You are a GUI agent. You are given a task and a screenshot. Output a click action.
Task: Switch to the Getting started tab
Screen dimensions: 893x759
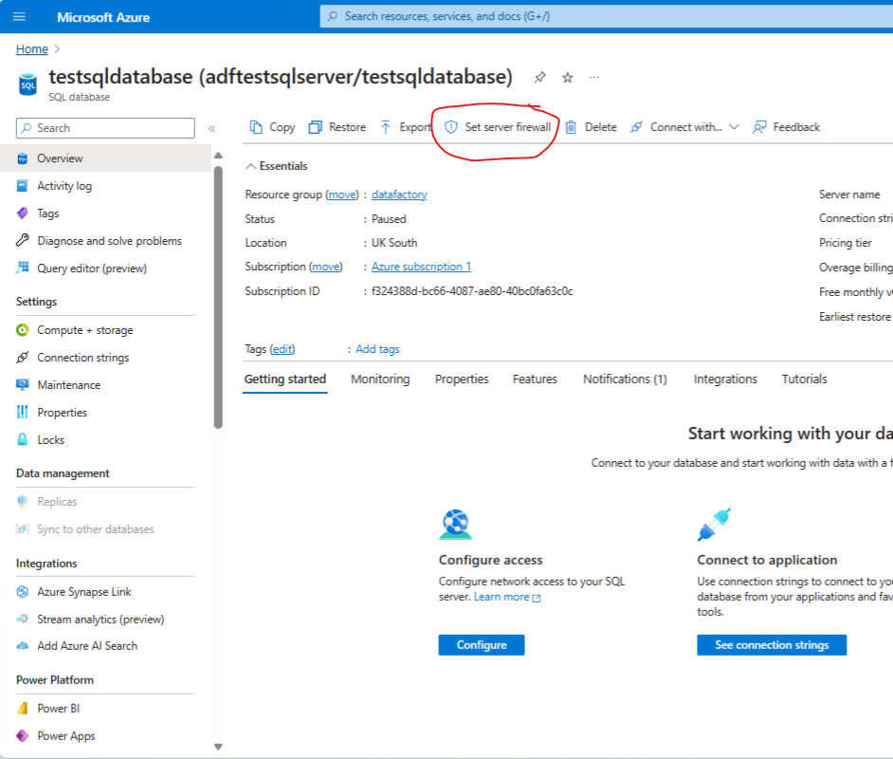point(285,379)
